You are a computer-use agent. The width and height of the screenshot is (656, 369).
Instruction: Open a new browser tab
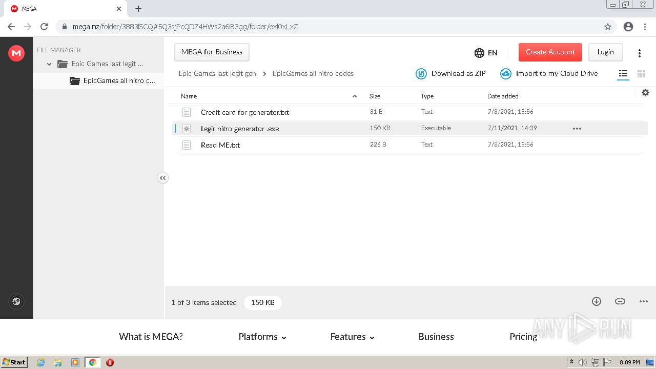pos(138,9)
